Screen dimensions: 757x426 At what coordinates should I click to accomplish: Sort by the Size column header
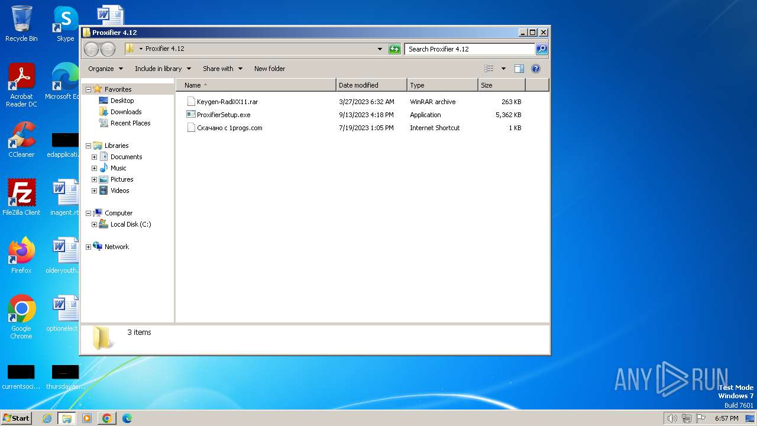pyautogui.click(x=502, y=85)
